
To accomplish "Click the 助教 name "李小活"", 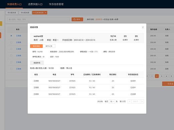I will pos(69,68).
